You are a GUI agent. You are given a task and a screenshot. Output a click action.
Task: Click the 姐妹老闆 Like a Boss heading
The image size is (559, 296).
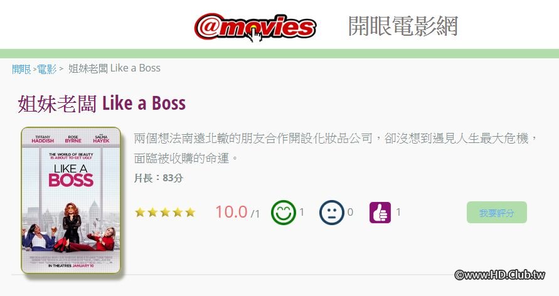tap(102, 103)
